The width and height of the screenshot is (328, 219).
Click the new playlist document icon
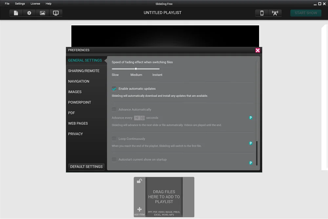coord(16,13)
